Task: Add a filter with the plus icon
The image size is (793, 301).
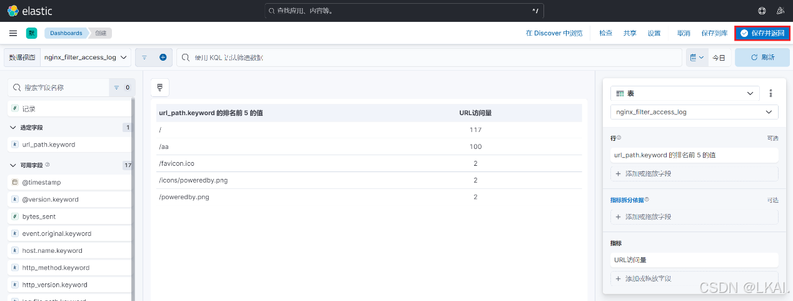Action: point(163,57)
